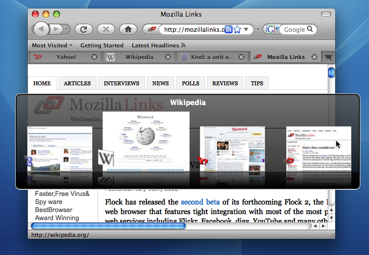Bookmark this page with the star icon
The width and height of the screenshot is (369, 255).
point(237,29)
